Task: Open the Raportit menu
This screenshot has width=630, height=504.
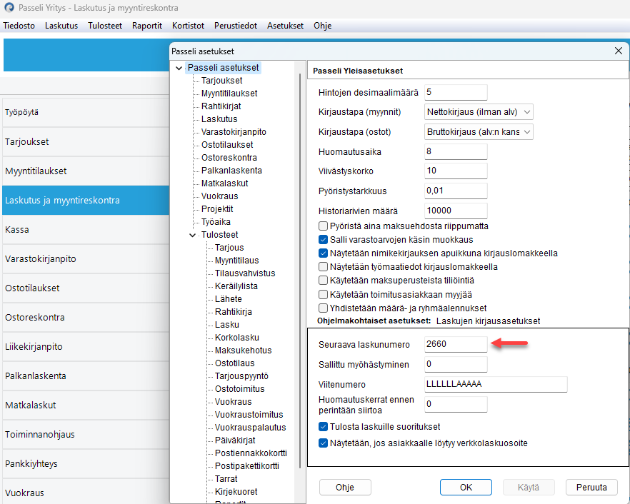Action: (x=147, y=26)
